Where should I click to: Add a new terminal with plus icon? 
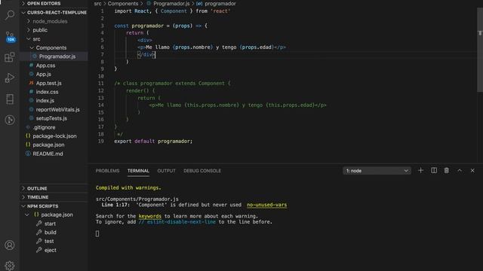point(420,171)
